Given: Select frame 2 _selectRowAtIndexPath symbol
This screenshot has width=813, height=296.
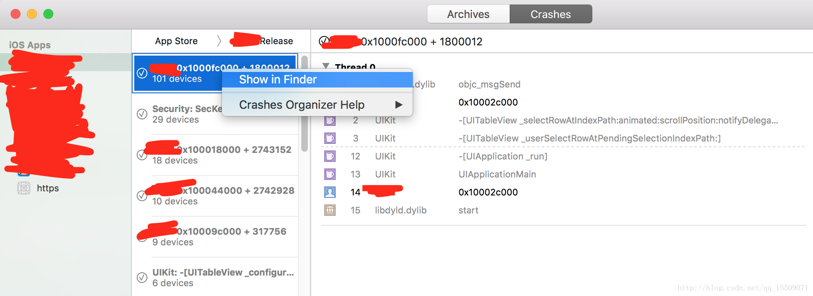Looking at the screenshot, I should tap(618, 120).
